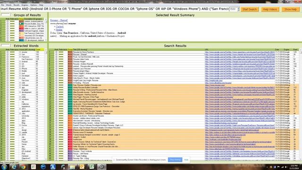The image size is (302, 170).
Task: Expand the 'Developer' extracted word node
Action: [20, 76]
